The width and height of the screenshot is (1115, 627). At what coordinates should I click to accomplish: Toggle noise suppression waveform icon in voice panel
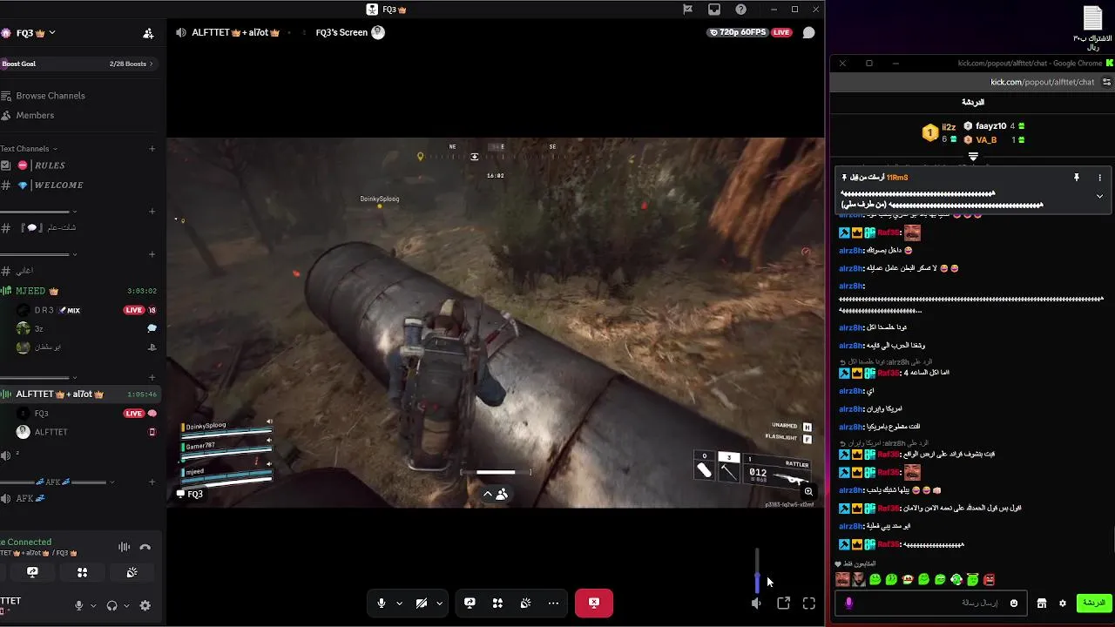(x=124, y=547)
